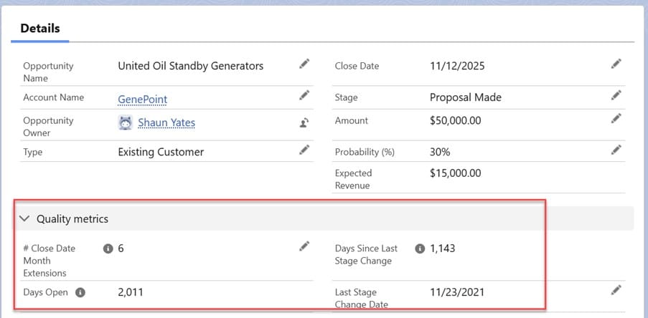Viewport: 648px width, 318px height.
Task: Click the United Oil Standby Generators name value
Action: tap(190, 66)
